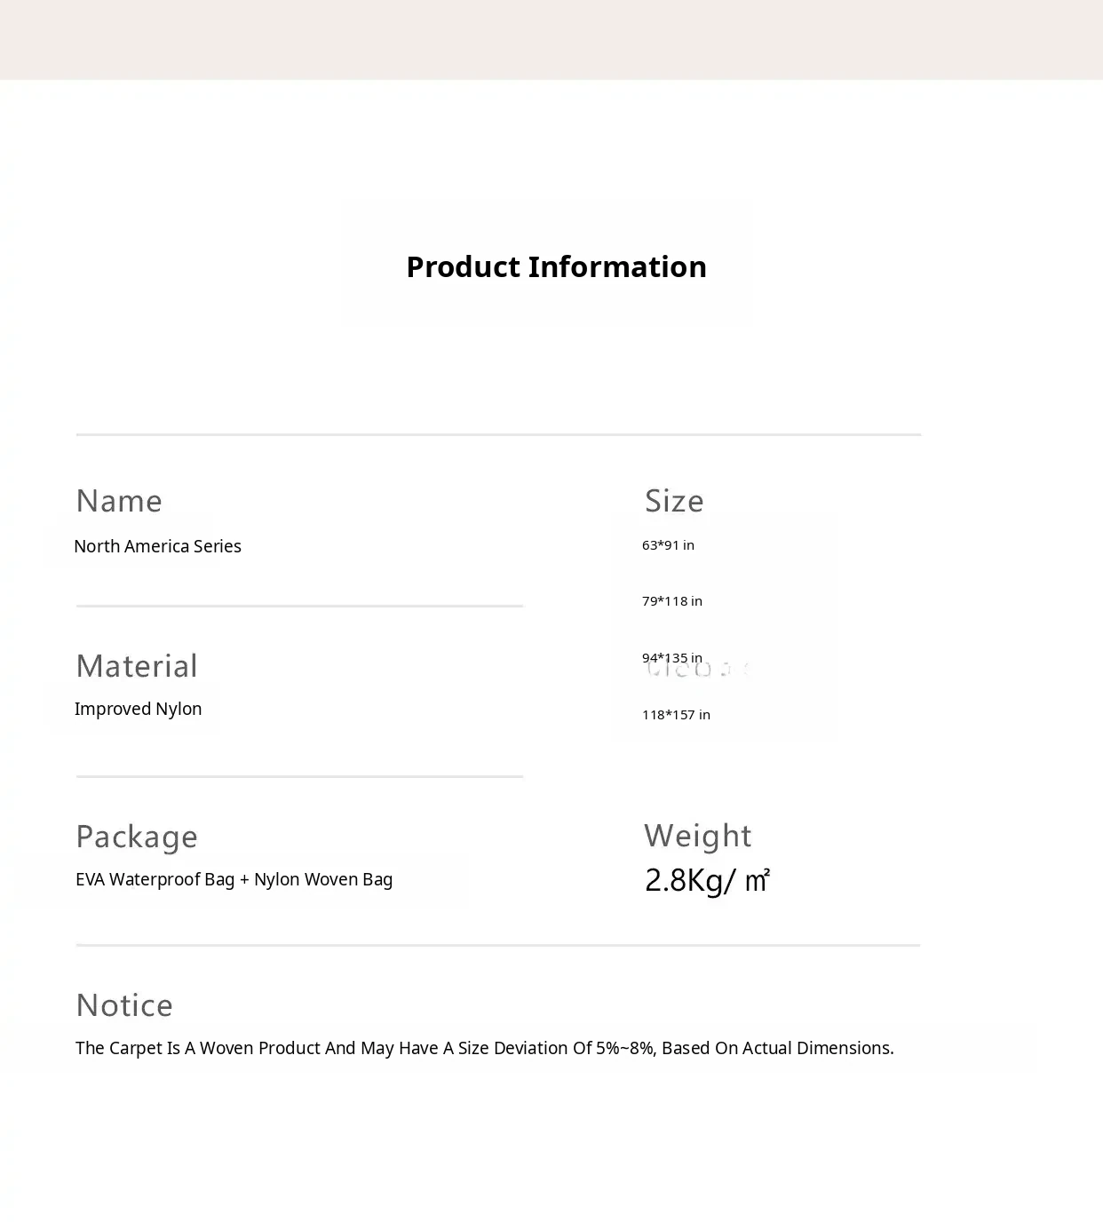
Task: Click the divider line below North America Series
Action: tap(299, 607)
